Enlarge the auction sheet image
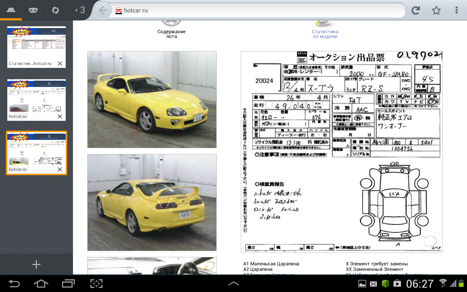The image size is (467, 292). [x=341, y=152]
